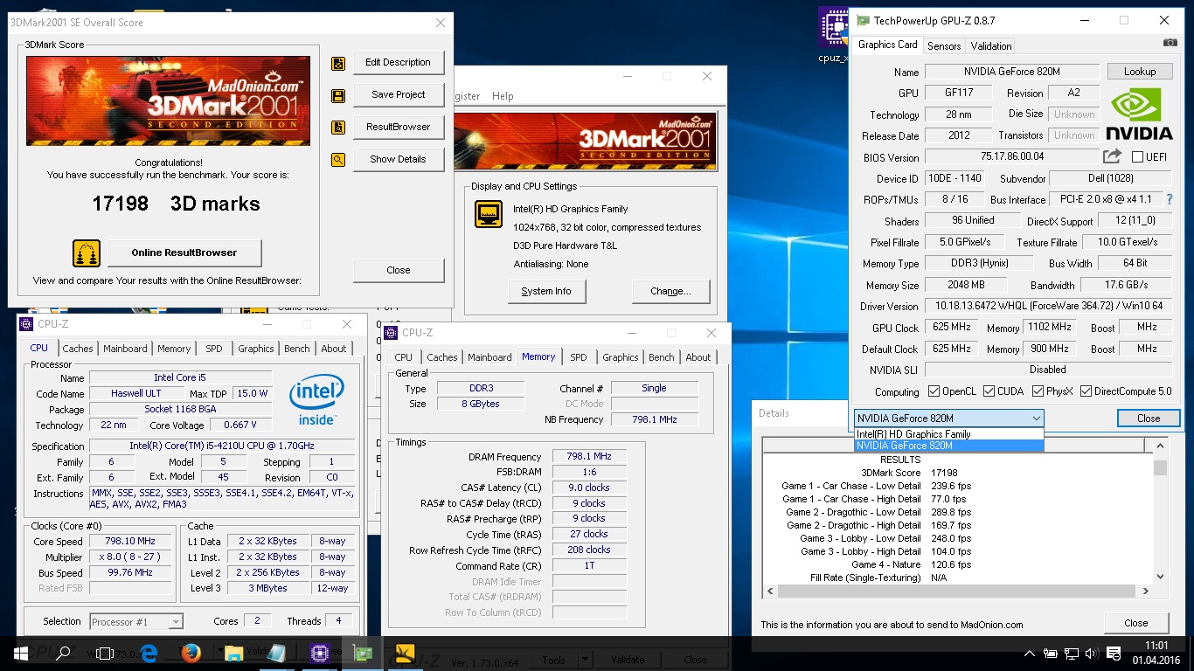This screenshot has height=671, width=1194.
Task: Open Caches tab in left CPU-Z window
Action: (x=78, y=349)
